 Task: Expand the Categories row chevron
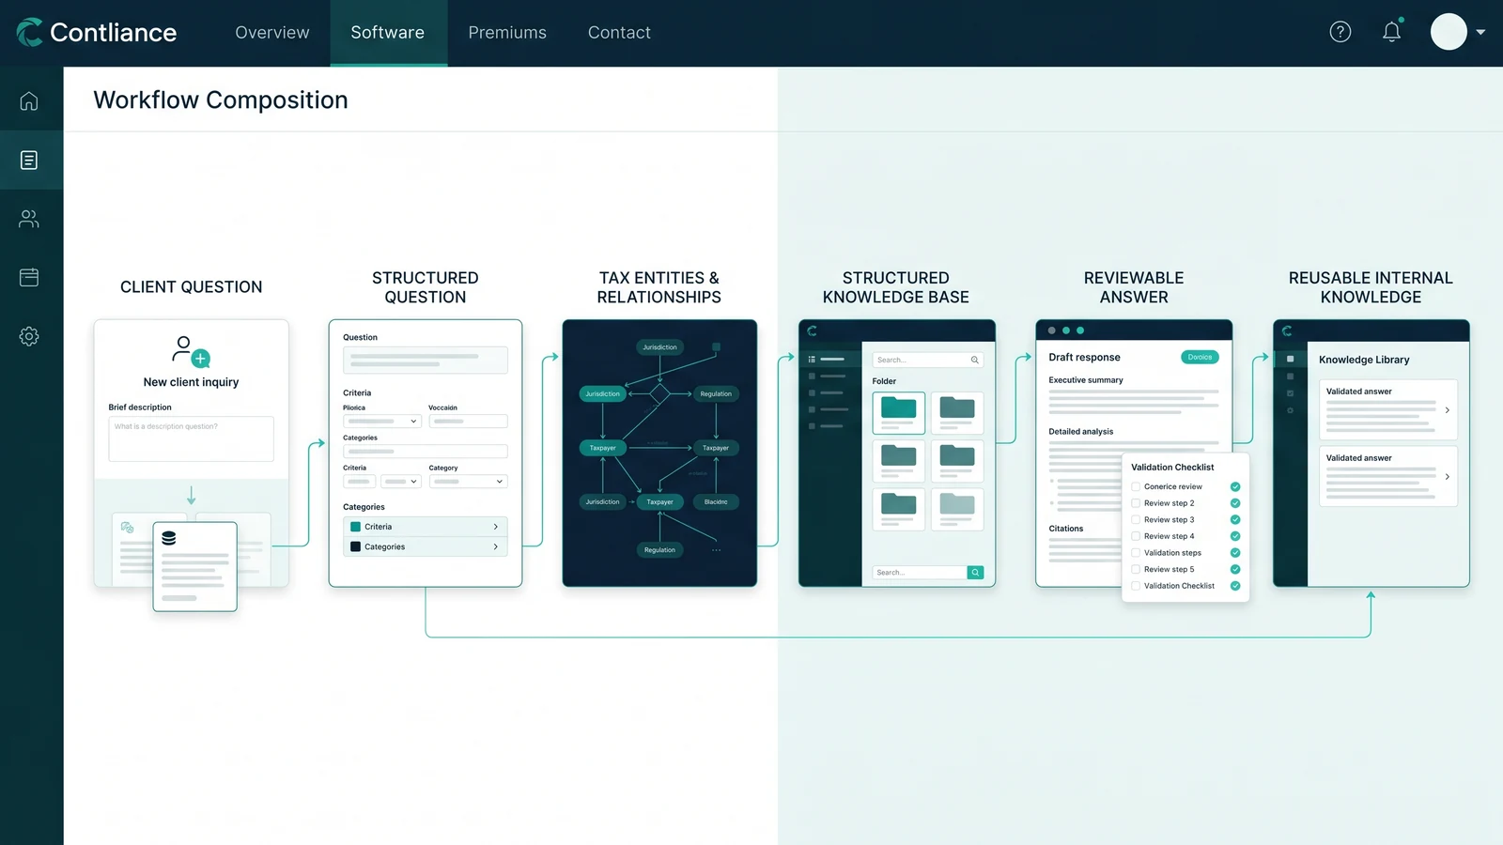point(496,546)
